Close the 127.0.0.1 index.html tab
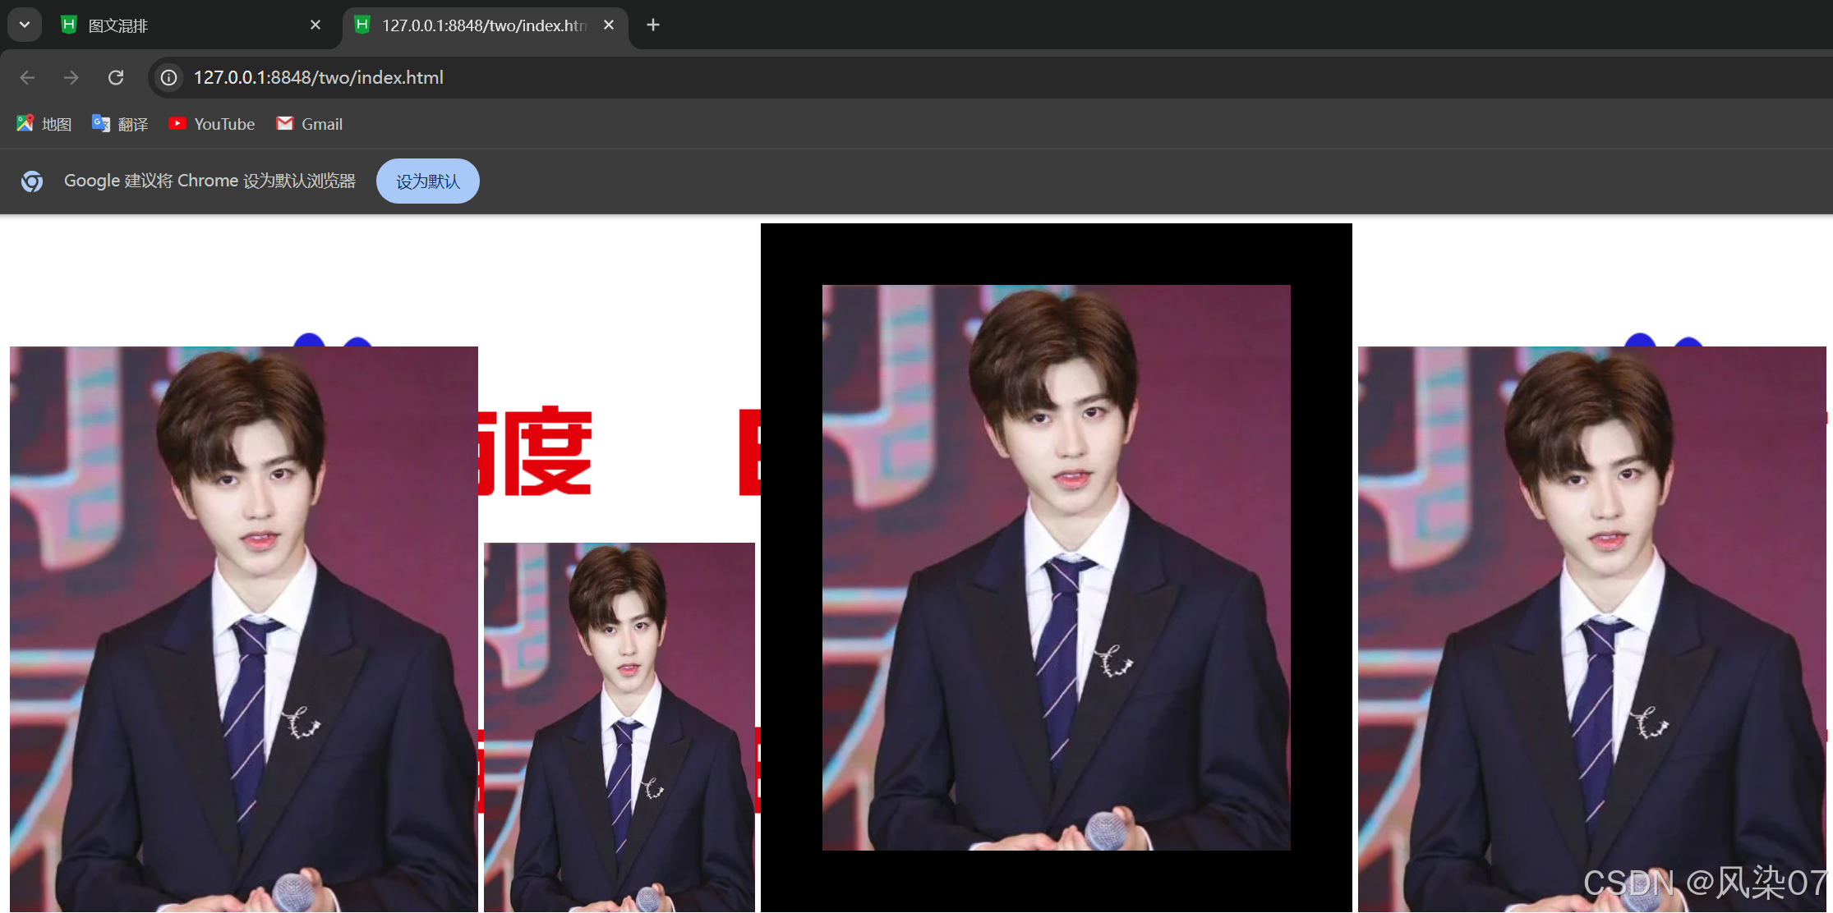Image resolution: width=1833 pixels, height=913 pixels. pos(609,25)
